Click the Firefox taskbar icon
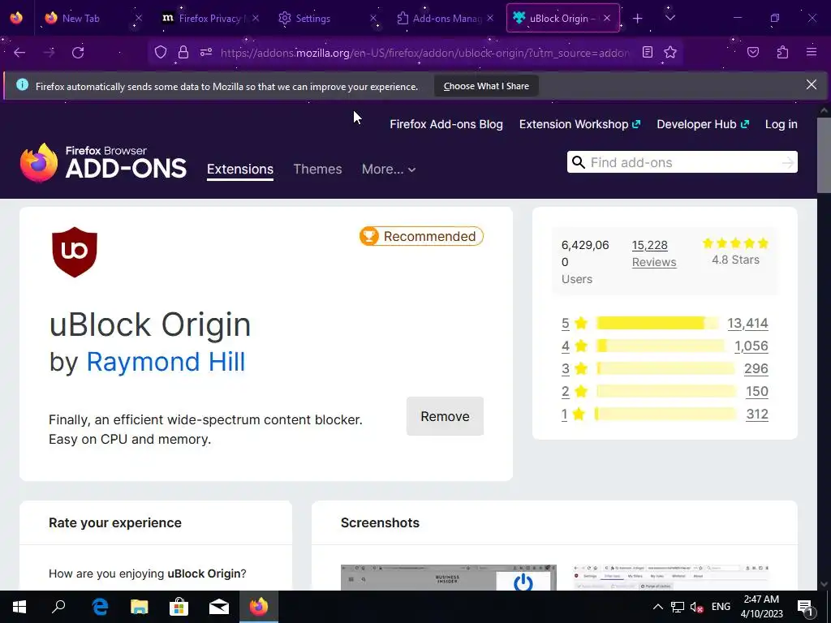The width and height of the screenshot is (831, 623). (259, 607)
